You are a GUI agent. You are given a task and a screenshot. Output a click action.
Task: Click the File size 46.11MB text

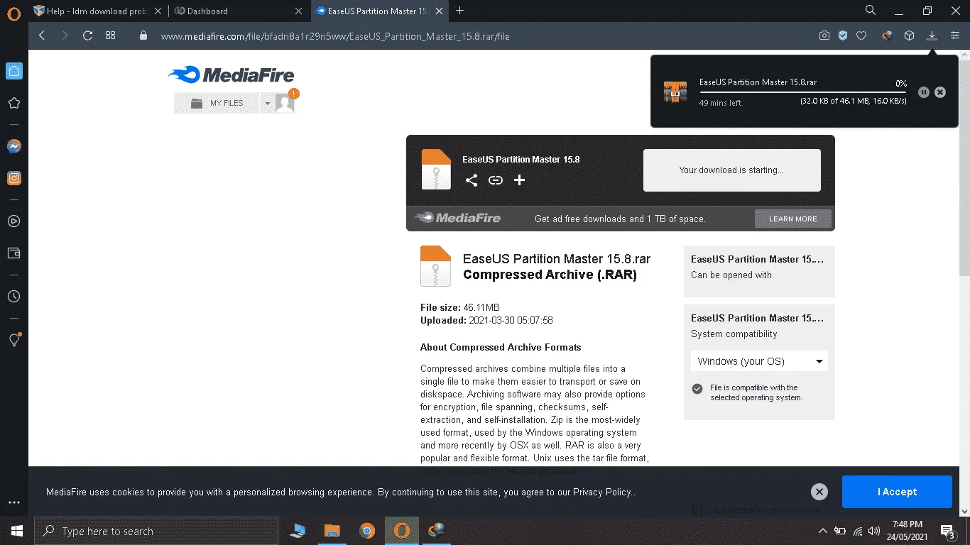(x=460, y=308)
